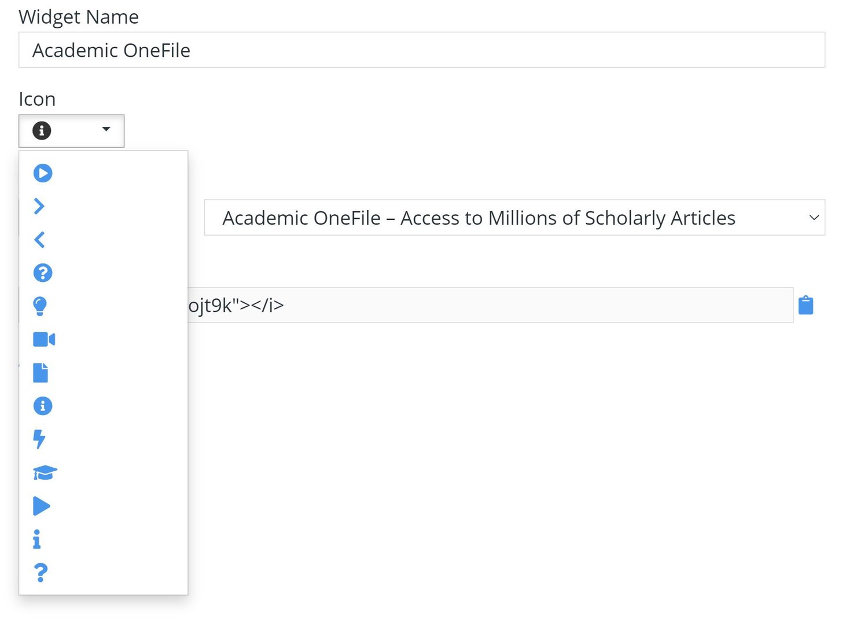Copy embed code with clipboard icon
868x620 pixels.
coord(806,305)
